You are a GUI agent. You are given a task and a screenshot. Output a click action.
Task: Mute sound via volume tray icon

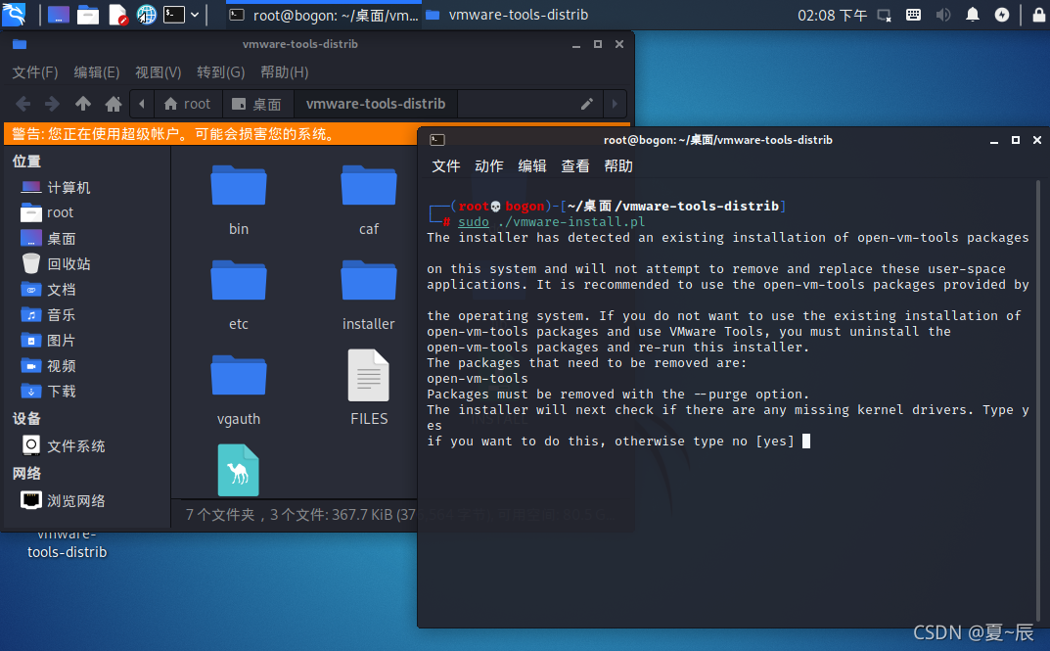(x=943, y=15)
